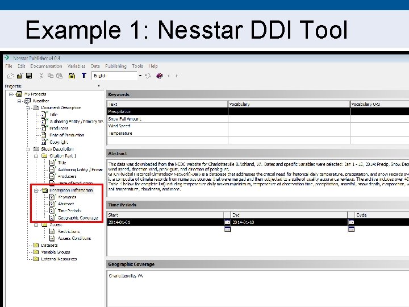Collapse the Study Description node
This screenshot has height=307, width=409.
pos(28,149)
